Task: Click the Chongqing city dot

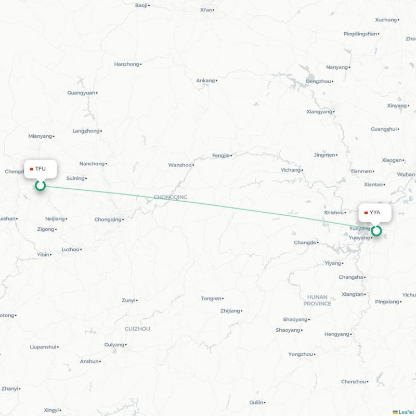Action: [123, 219]
